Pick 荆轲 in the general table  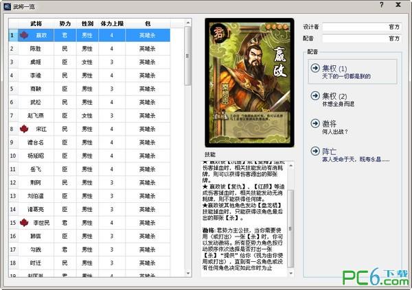(x=36, y=182)
